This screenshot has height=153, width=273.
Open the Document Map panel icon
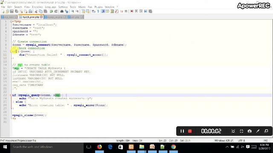[x=112, y=11]
